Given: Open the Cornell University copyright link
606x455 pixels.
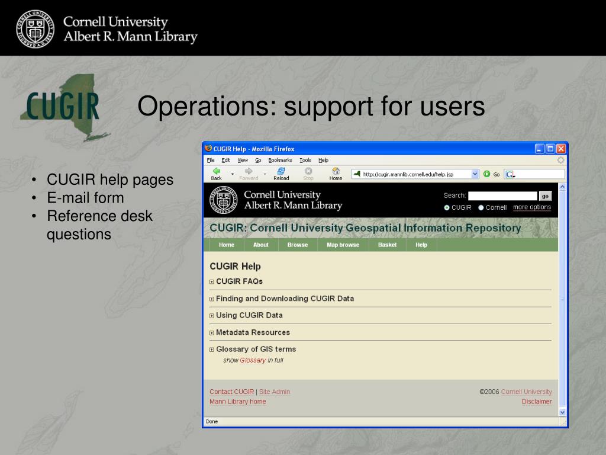Looking at the screenshot, I should [x=526, y=392].
